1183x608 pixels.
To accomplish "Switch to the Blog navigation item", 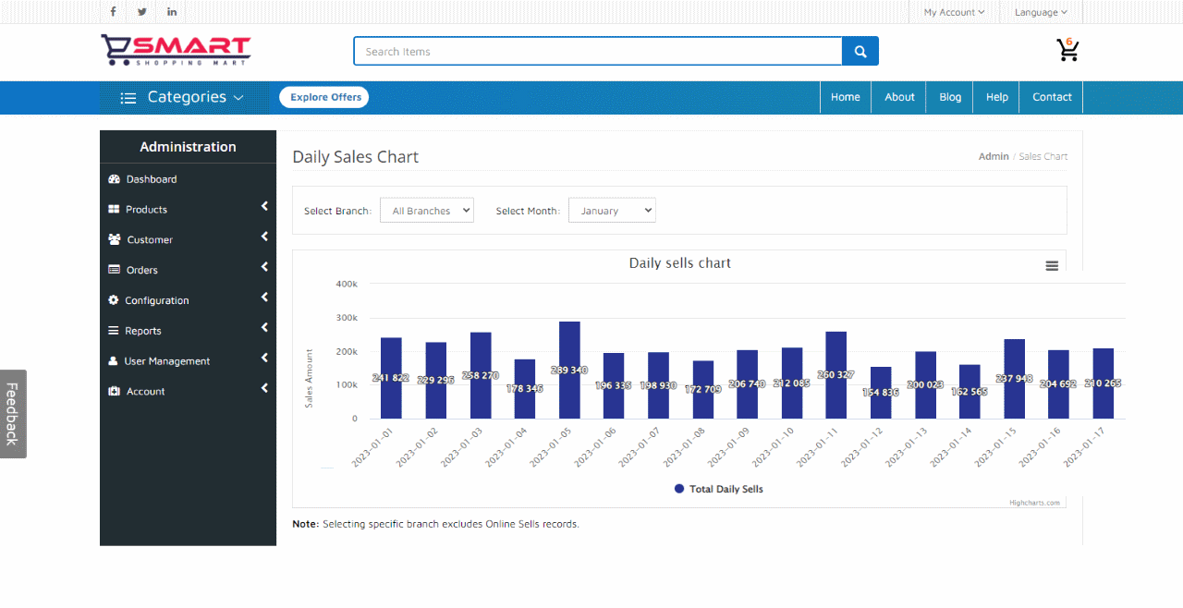I will [x=949, y=97].
